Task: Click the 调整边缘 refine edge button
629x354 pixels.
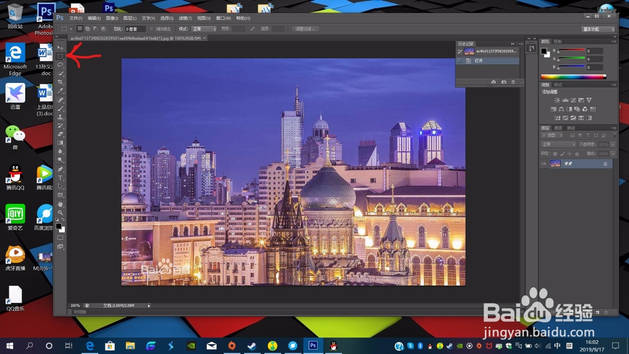Action: pos(305,29)
